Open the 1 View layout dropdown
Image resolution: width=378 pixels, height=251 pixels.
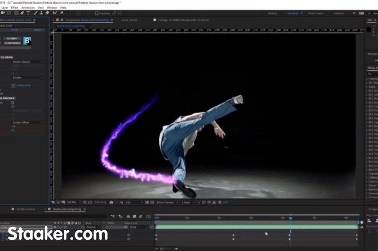tap(188, 202)
